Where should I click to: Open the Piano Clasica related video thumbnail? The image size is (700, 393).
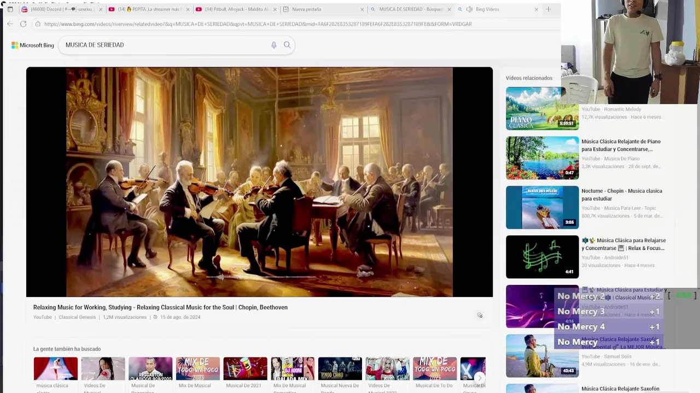pos(542,108)
